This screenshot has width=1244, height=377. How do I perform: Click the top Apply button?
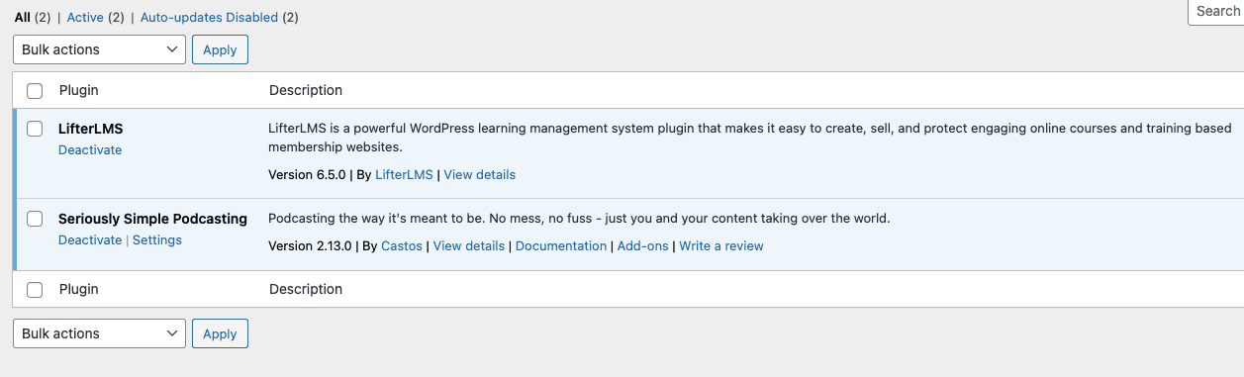tap(220, 49)
